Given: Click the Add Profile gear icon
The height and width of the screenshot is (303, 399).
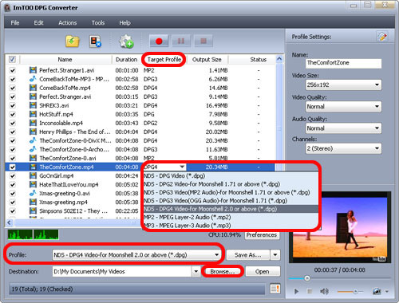Looking at the screenshot, I should [126, 41].
